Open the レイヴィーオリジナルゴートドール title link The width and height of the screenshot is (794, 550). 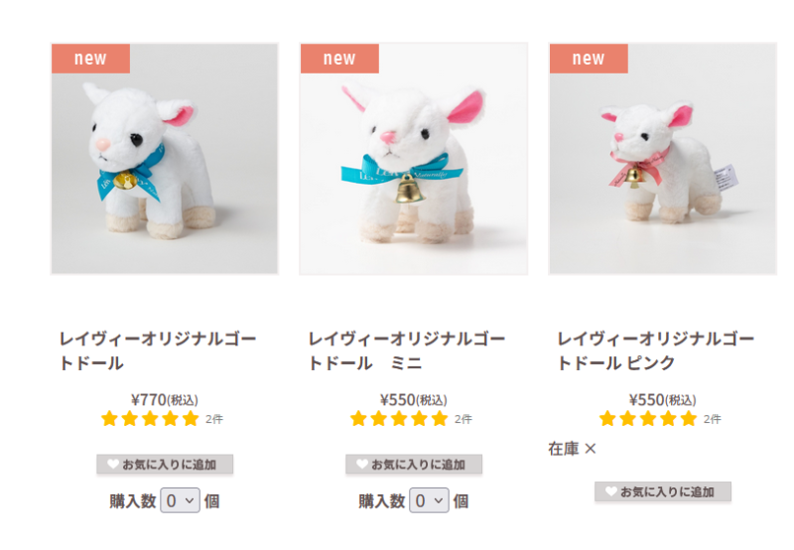(x=158, y=350)
